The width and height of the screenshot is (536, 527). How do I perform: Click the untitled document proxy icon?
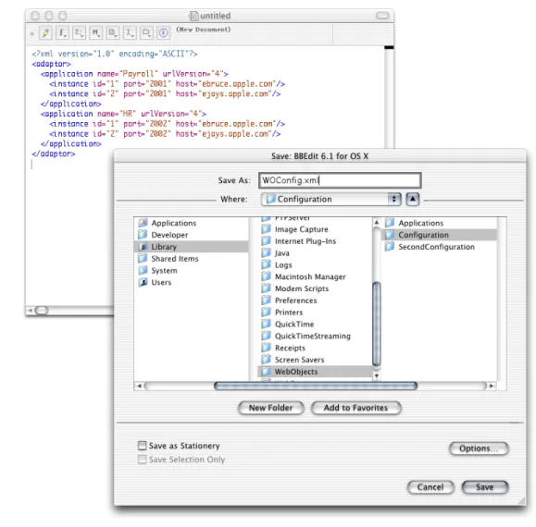pos(193,16)
